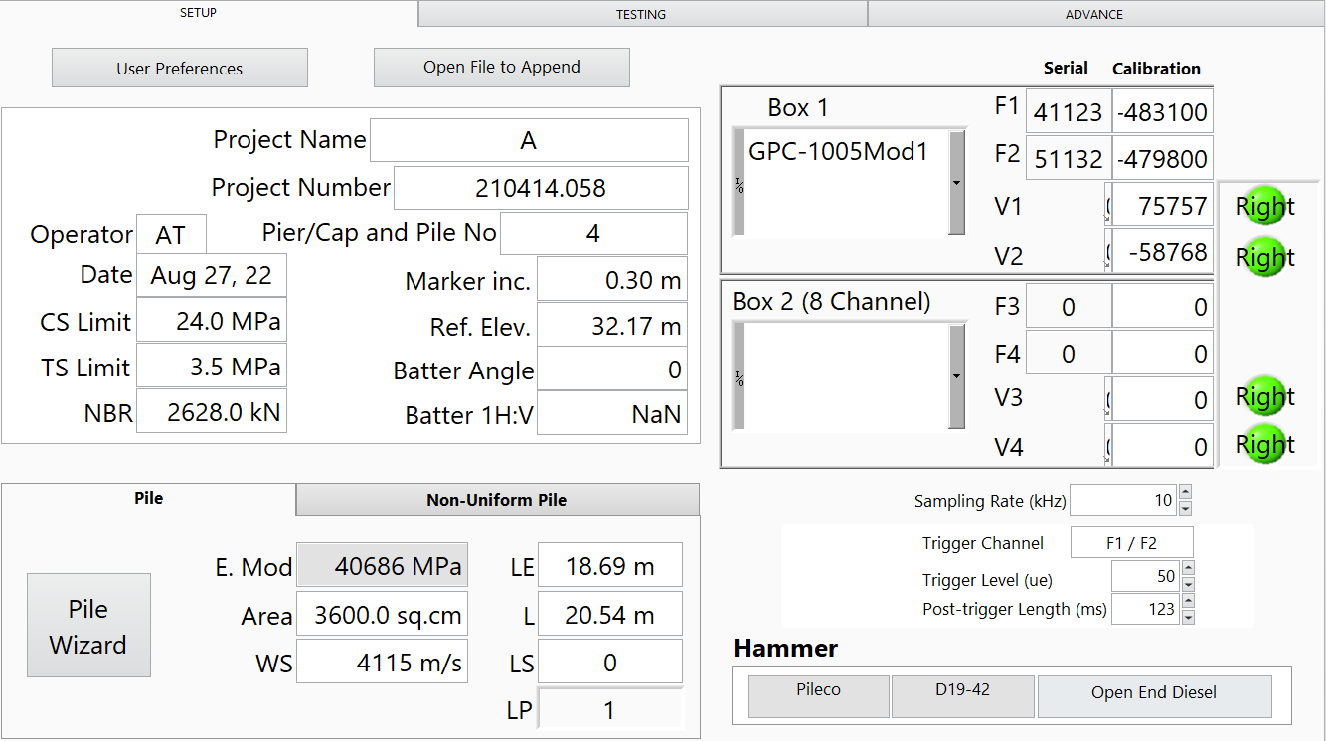
Task: Click the E. Mod value 40686 MPa
Action: [383, 567]
